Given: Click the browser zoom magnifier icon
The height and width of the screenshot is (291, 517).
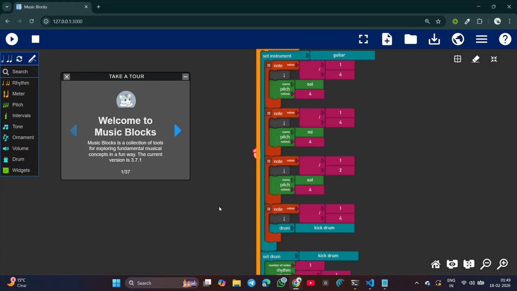Looking at the screenshot, I should coord(427,21).
